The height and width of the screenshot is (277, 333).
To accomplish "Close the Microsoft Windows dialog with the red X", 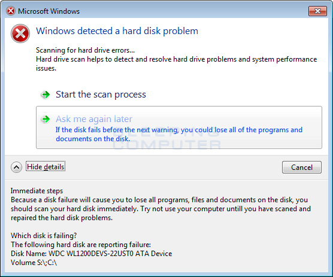I will (317, 11).
